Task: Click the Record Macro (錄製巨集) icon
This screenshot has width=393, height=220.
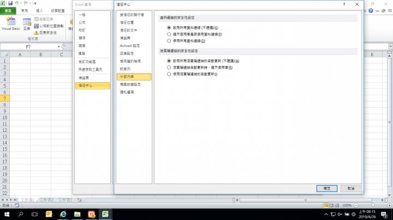Action: [x=37, y=19]
